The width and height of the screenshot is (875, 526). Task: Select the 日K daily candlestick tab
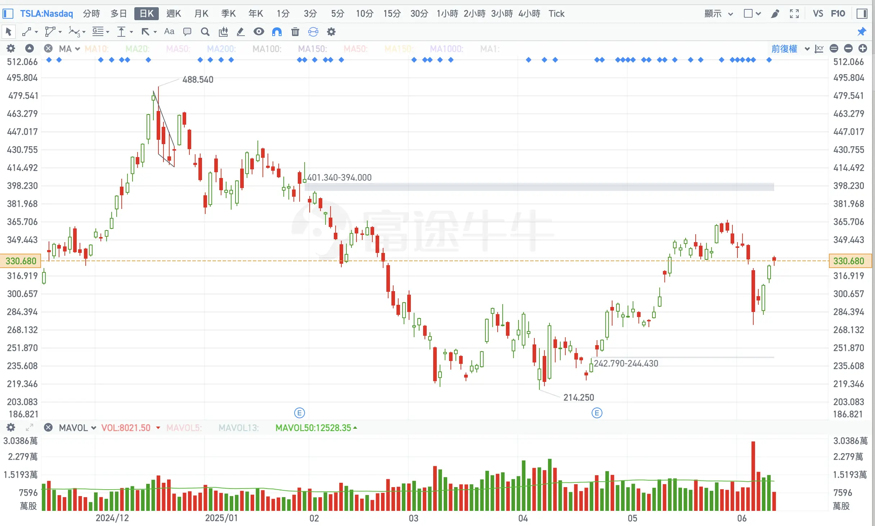click(x=147, y=14)
